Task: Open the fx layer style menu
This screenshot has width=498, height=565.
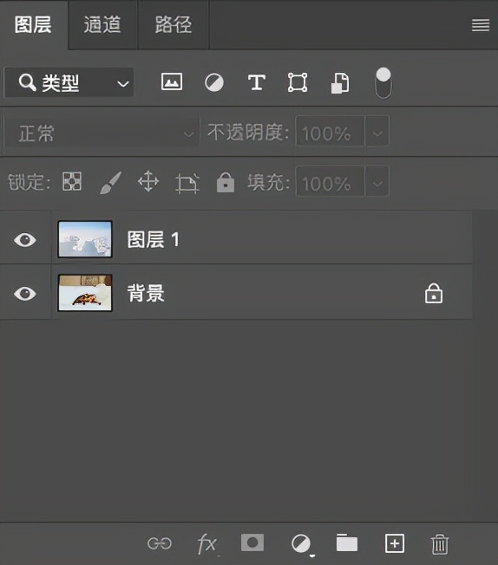Action: (207, 544)
